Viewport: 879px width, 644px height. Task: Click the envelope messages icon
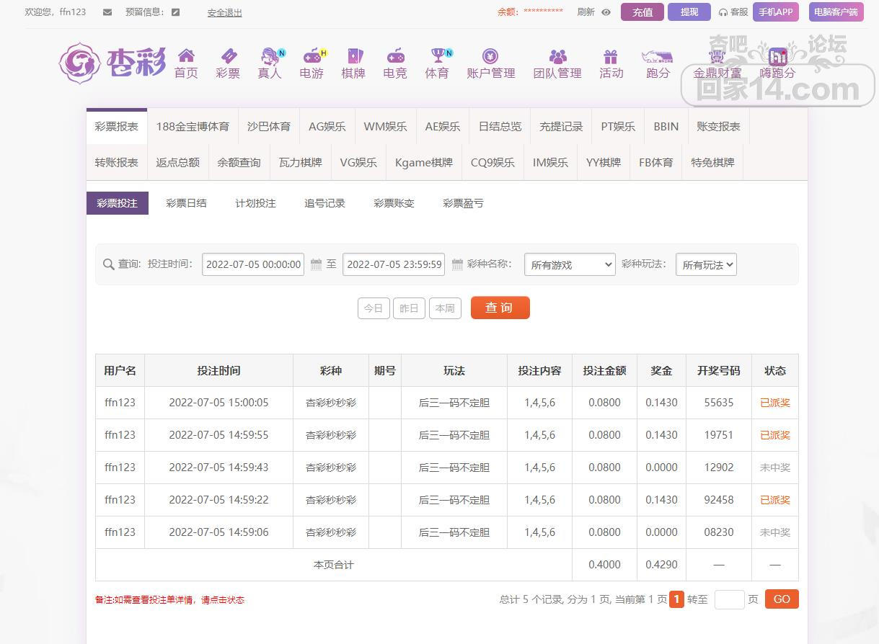pos(107,12)
